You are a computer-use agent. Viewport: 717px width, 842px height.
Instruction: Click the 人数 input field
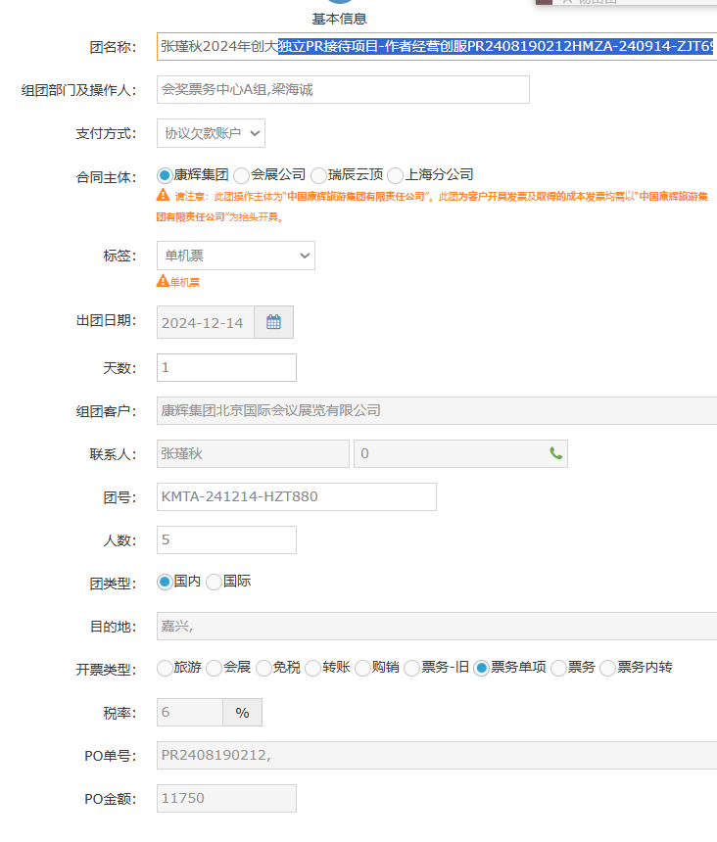pyautogui.click(x=226, y=539)
